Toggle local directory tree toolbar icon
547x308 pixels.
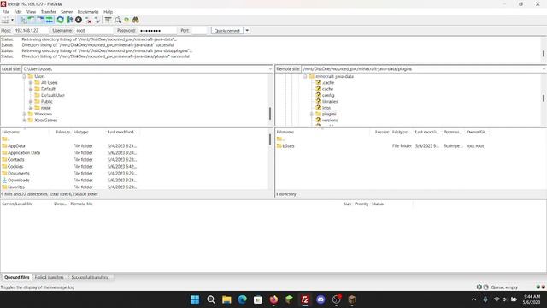coord(32,20)
